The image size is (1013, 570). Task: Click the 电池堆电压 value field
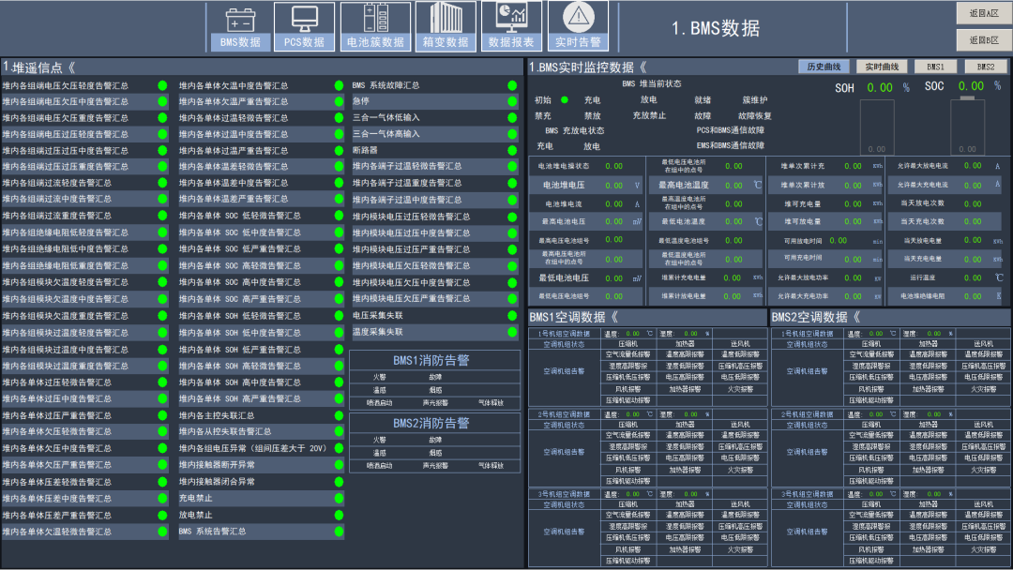614,186
